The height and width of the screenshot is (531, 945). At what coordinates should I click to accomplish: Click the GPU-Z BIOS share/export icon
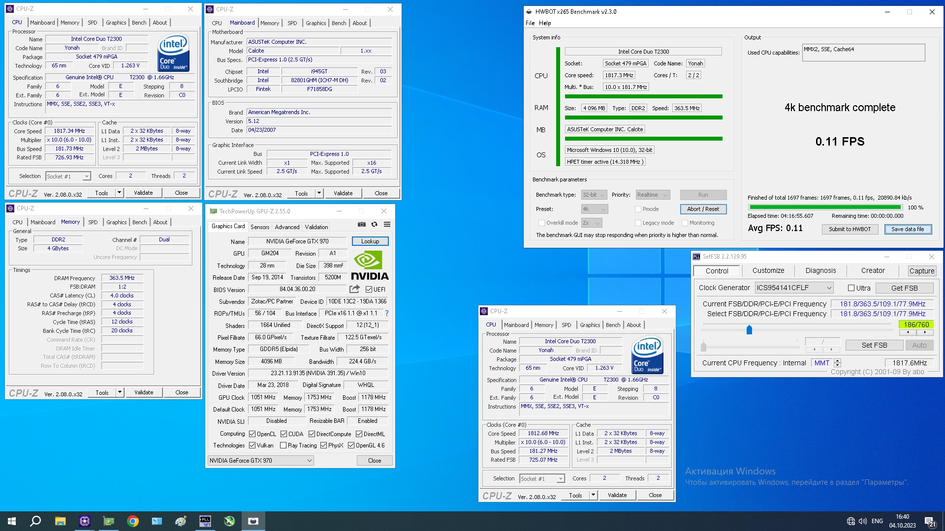(x=354, y=289)
